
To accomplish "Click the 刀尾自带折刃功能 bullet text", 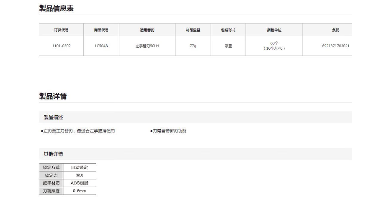I will 168,131.
